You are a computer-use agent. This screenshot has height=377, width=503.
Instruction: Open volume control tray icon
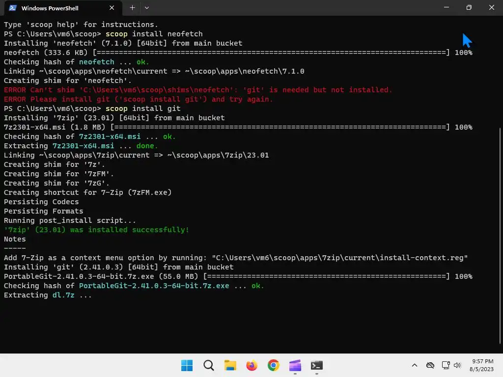[457, 365]
